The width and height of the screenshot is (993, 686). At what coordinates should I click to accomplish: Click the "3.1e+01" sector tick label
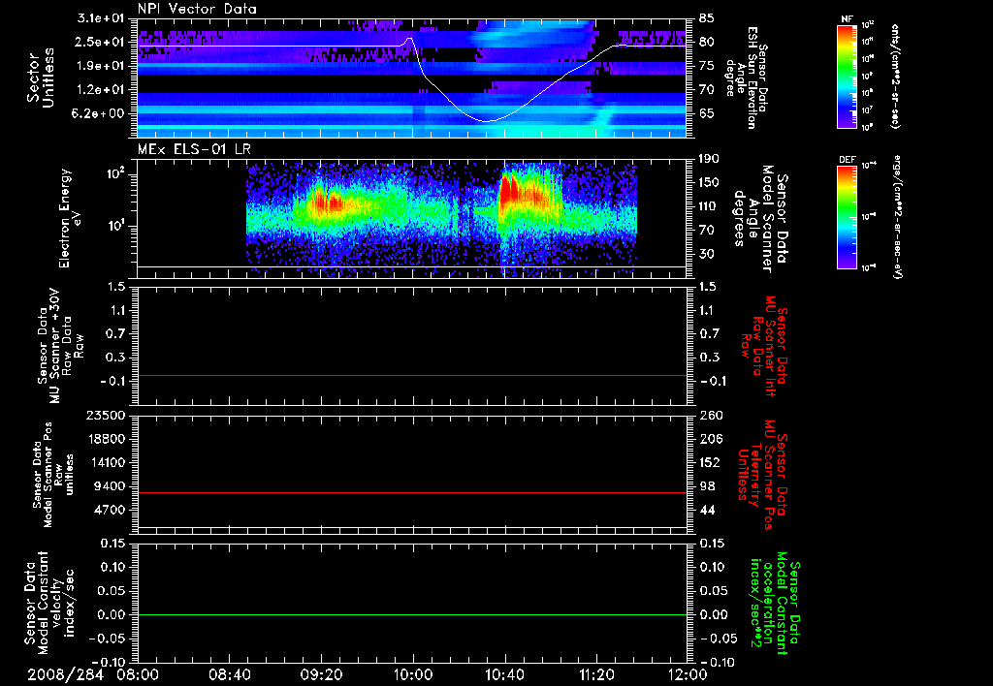click(101, 18)
